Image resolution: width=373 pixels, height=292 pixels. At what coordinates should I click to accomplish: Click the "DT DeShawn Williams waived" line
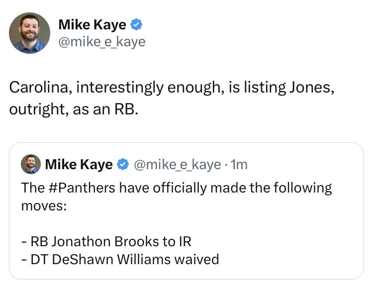pyautogui.click(x=120, y=259)
